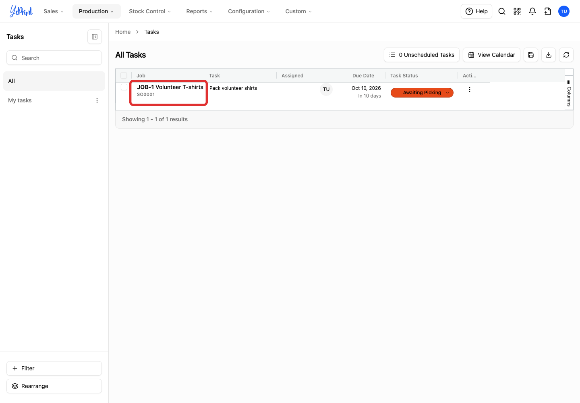Open the QR code scanner icon
This screenshot has height=403, width=580.
(517, 11)
